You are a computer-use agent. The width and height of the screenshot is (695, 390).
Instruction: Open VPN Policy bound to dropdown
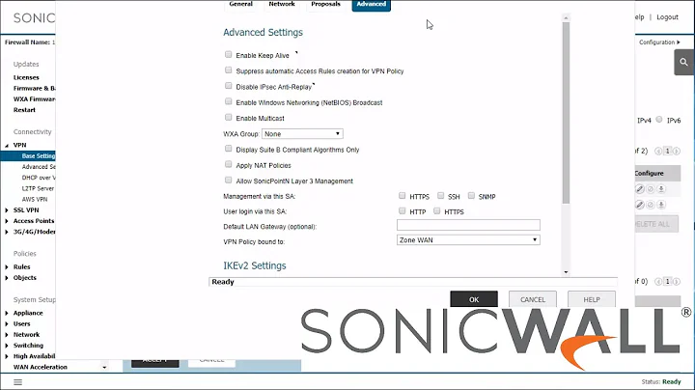click(x=468, y=239)
